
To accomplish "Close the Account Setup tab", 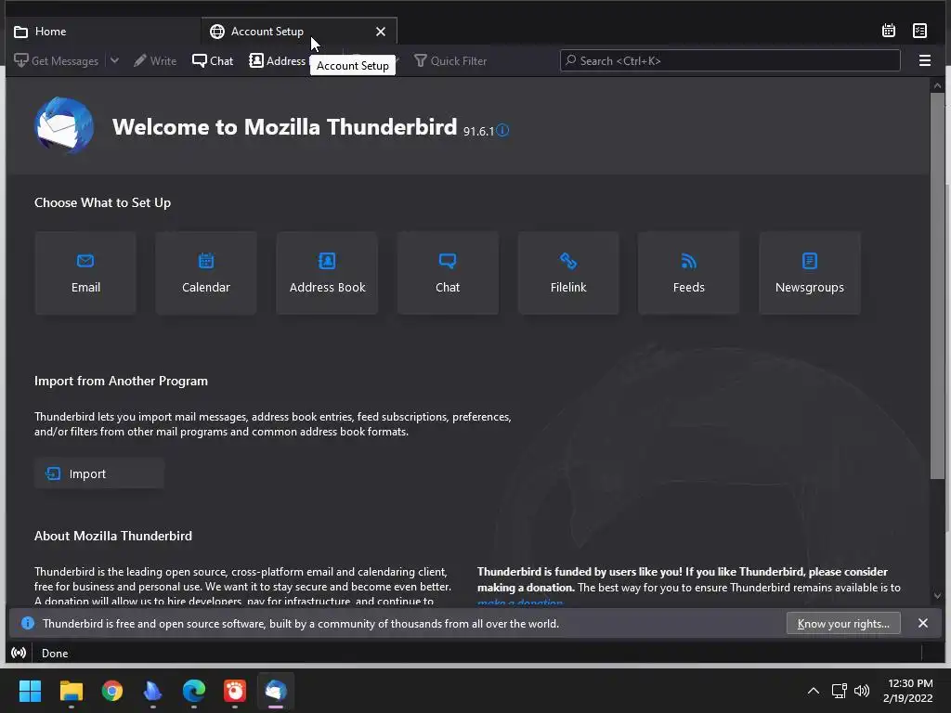I will (380, 32).
